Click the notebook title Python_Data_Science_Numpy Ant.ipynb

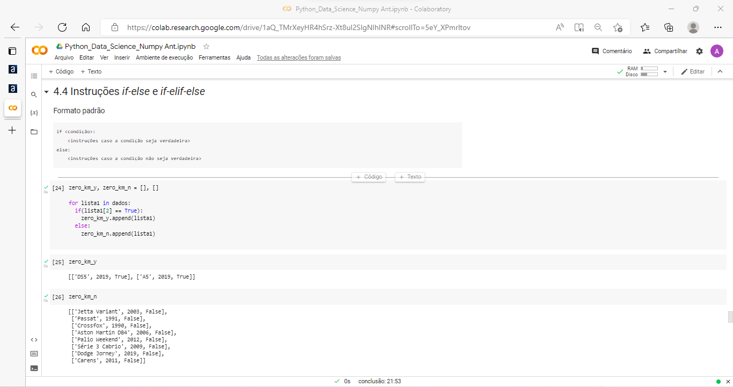pos(130,47)
